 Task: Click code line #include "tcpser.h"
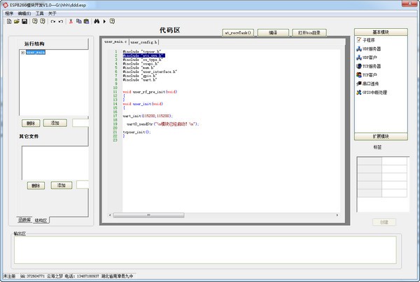click(142, 51)
